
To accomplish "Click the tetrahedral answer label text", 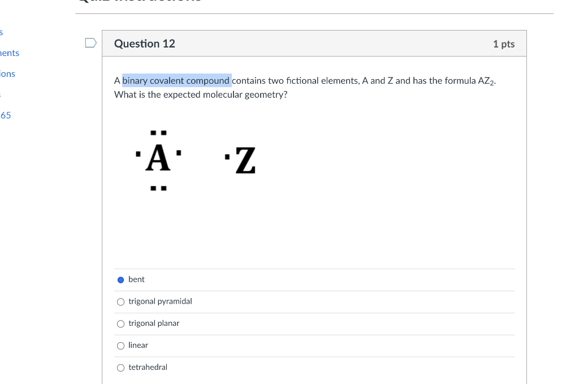I will (x=148, y=367).
